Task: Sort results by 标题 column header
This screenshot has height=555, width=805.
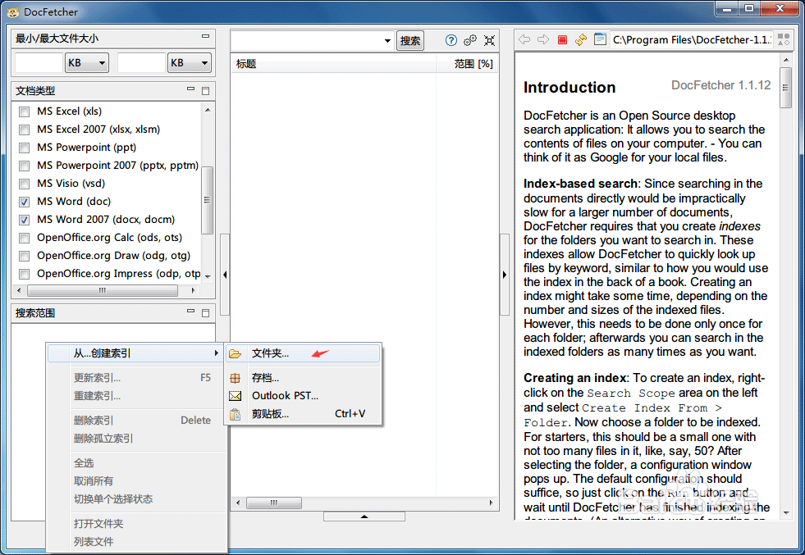Action: (333, 64)
